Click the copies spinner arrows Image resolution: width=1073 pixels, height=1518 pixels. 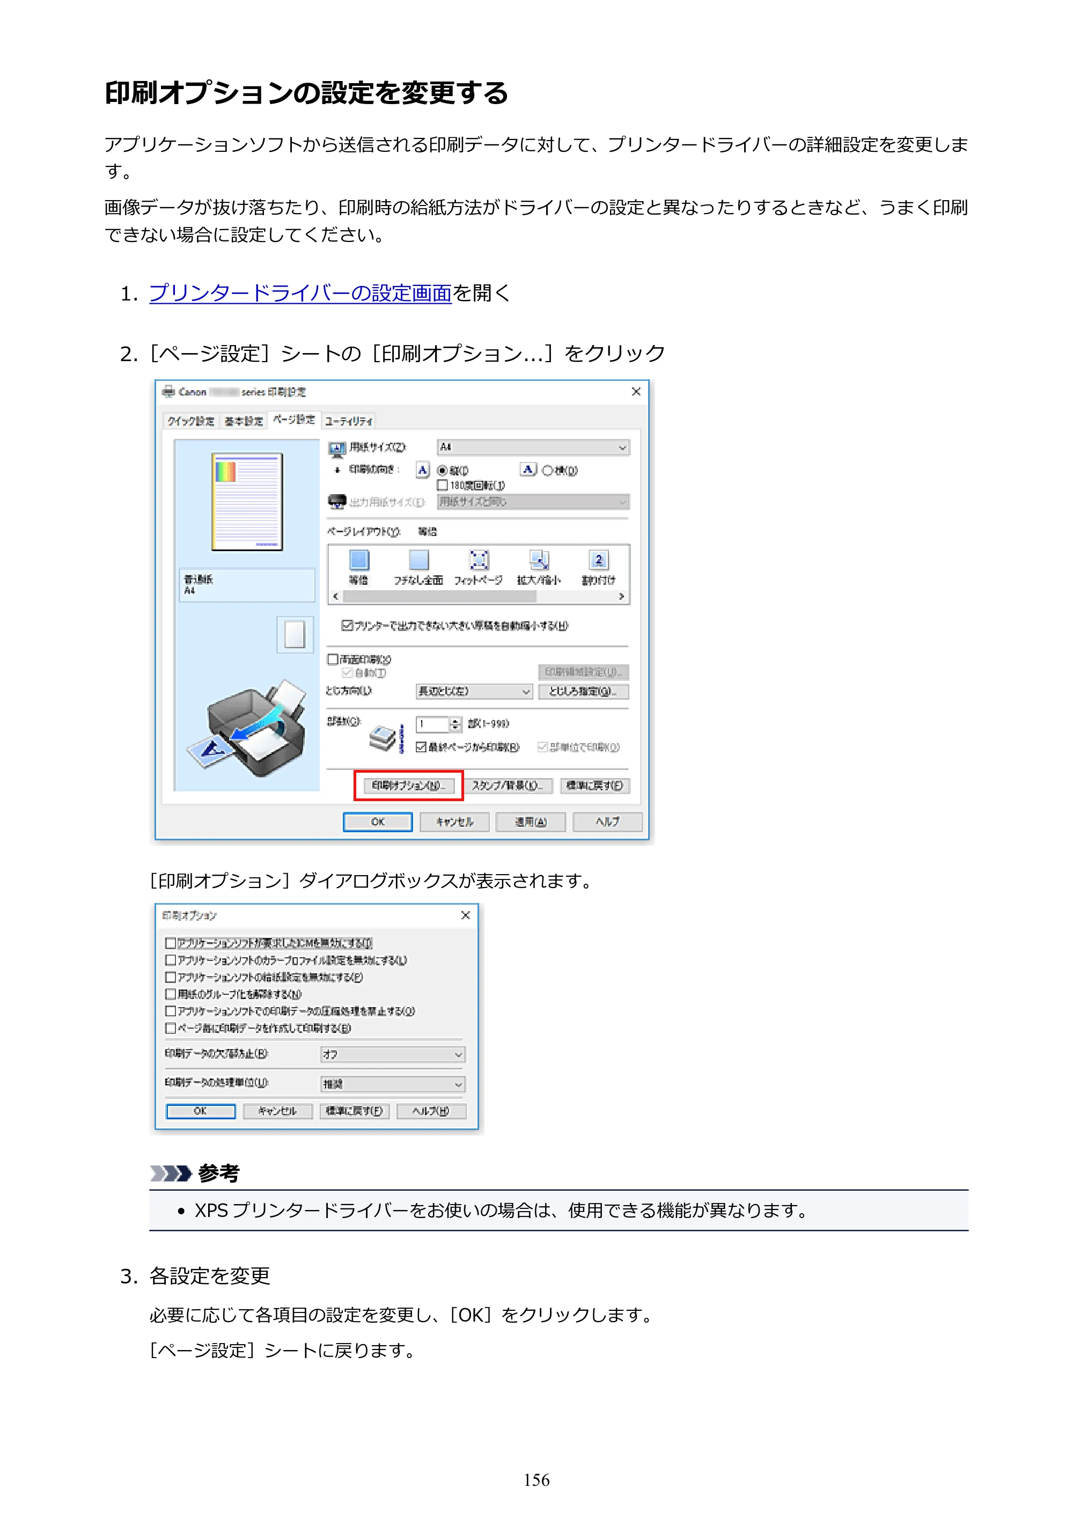[455, 724]
